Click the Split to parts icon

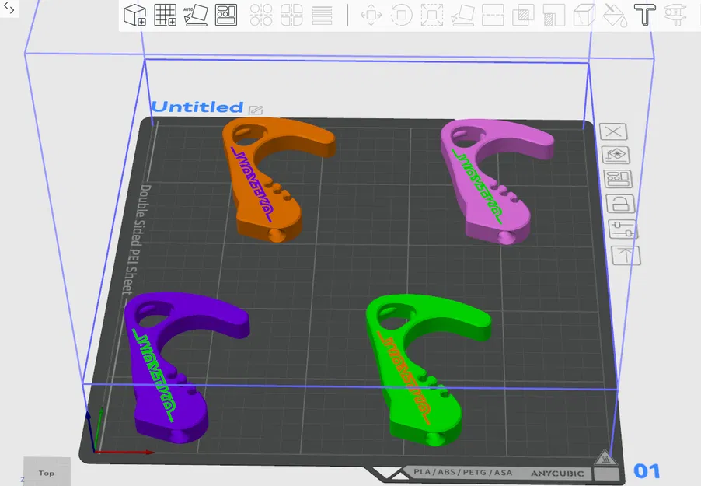coord(291,15)
